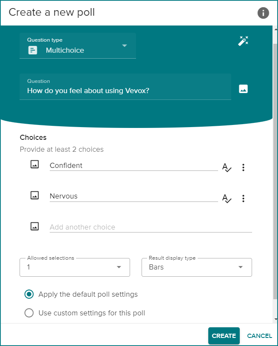Click image icon beside Add another choice
Image resolution: width=278 pixels, height=346 pixels.
pyautogui.click(x=35, y=226)
